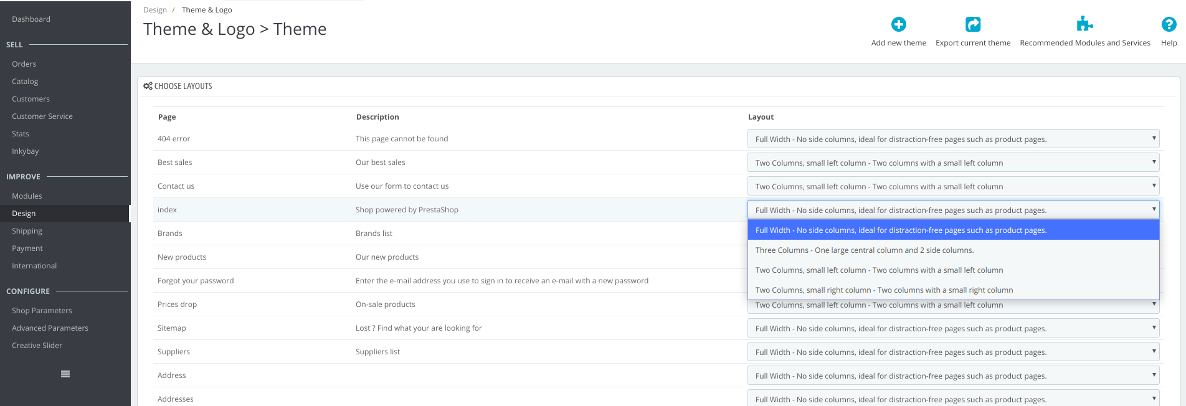Click the Help question mark icon
Viewport: 1186px width, 406px height.
tap(1169, 24)
